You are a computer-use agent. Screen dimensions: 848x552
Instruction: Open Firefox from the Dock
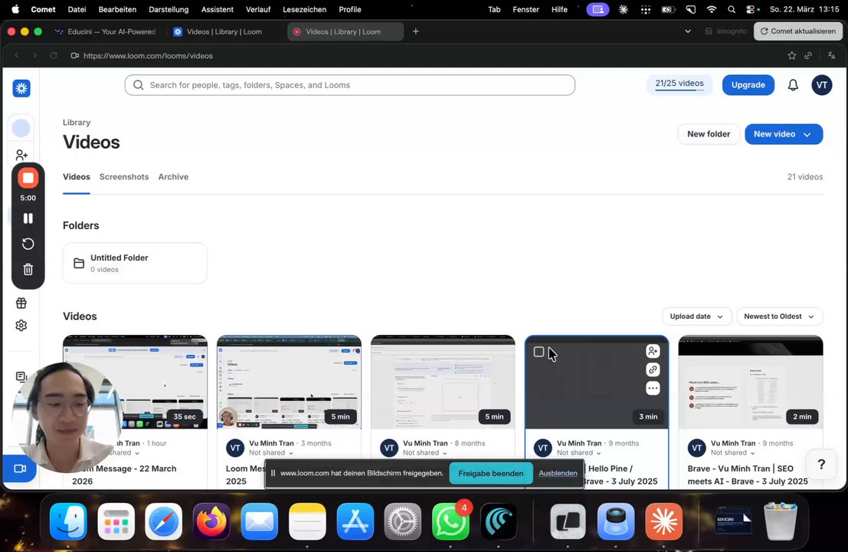(211, 521)
